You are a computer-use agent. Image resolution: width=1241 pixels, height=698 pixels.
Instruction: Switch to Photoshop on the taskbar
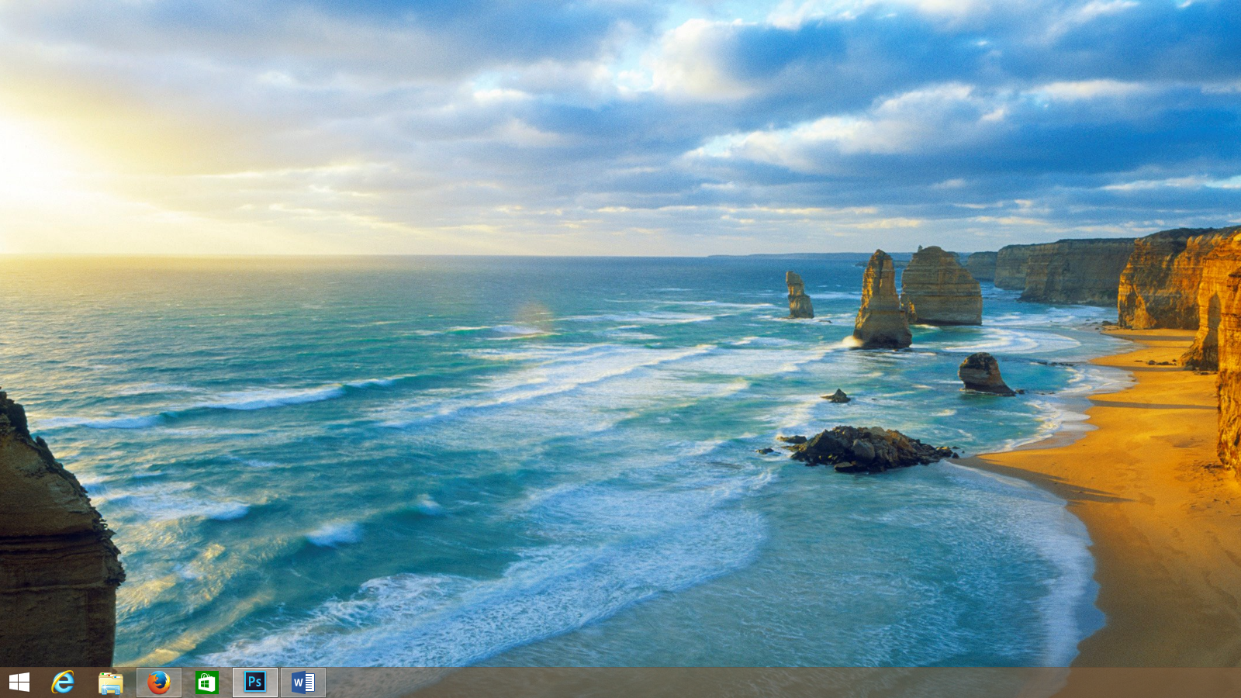[255, 682]
